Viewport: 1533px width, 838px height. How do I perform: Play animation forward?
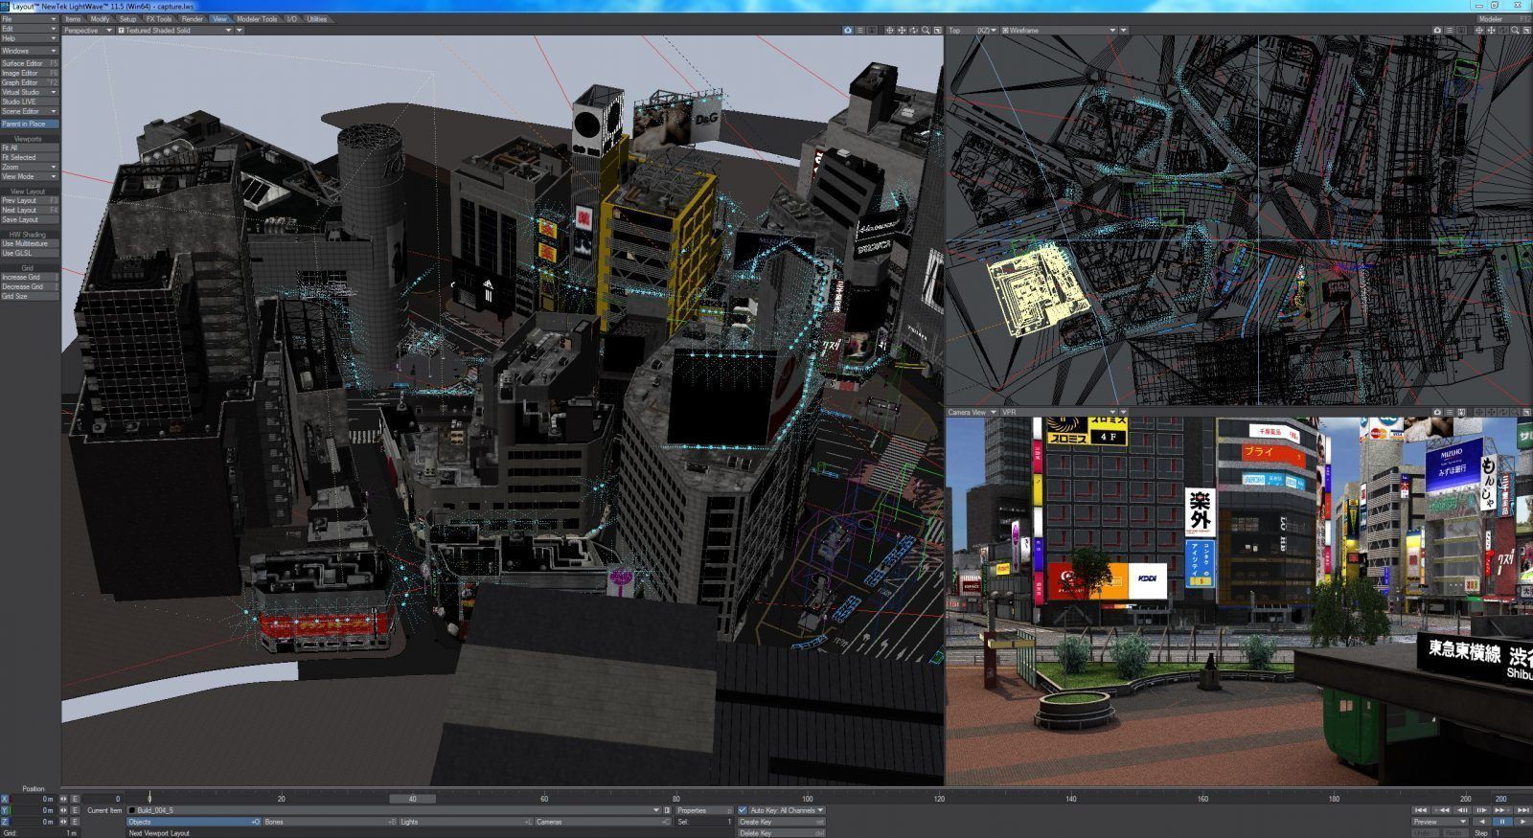[x=1522, y=822]
